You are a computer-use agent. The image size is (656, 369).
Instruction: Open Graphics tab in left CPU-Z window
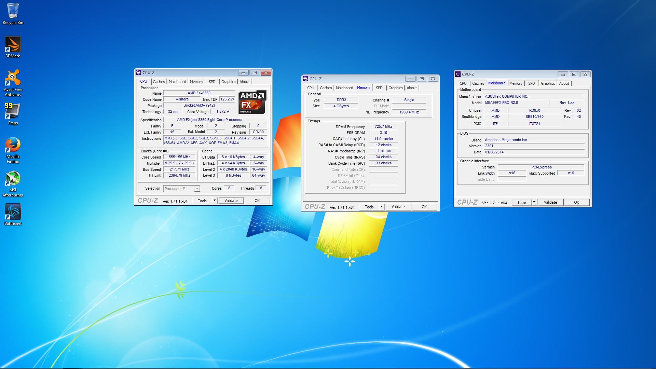click(229, 82)
